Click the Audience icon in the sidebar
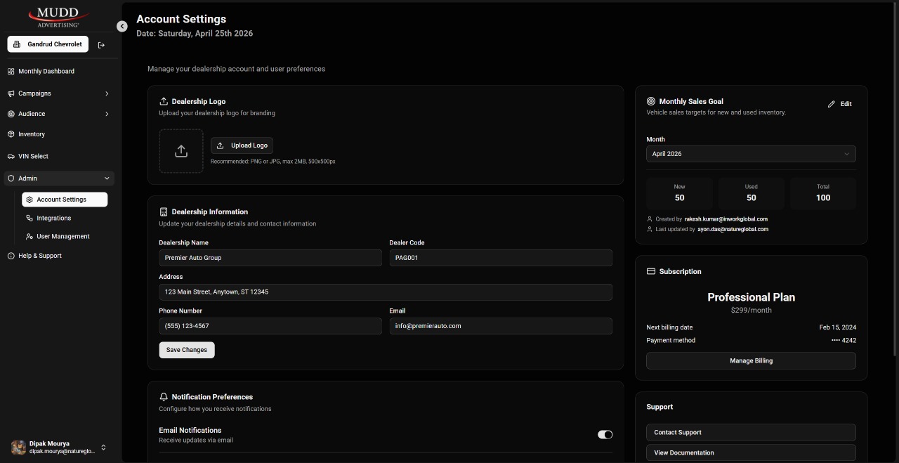Screen dimensions: 899x463 click(11, 113)
